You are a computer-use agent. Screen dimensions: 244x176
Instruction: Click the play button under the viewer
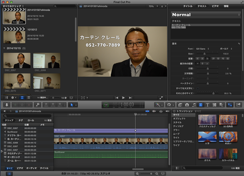click(x=123, y=98)
